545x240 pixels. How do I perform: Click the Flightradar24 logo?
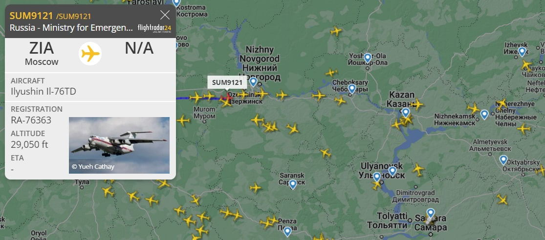(154, 28)
